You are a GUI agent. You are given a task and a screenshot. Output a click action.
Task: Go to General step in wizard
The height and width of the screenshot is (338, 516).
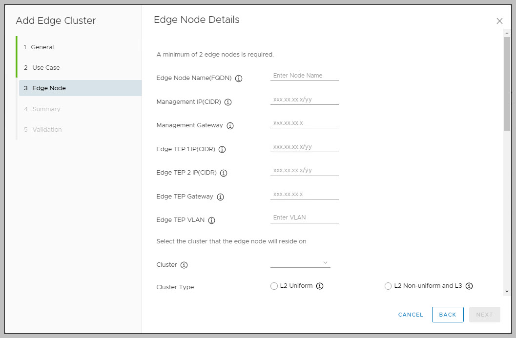(42, 47)
